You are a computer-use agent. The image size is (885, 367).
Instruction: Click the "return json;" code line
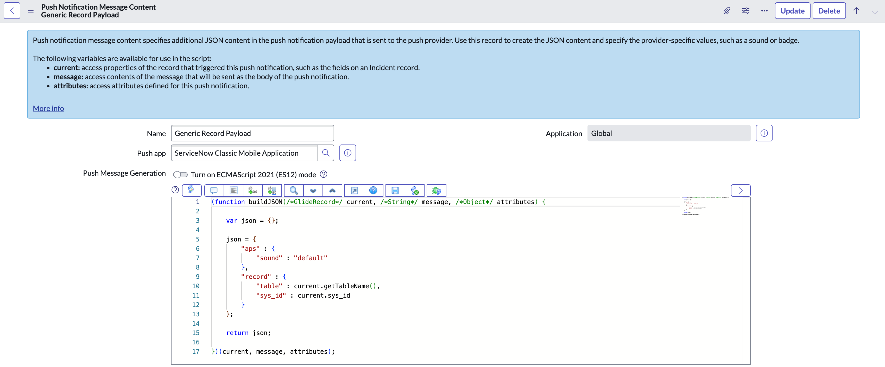point(248,333)
